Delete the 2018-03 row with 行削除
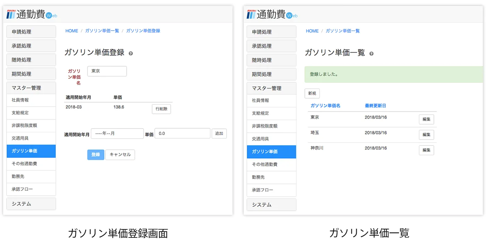 161,109
